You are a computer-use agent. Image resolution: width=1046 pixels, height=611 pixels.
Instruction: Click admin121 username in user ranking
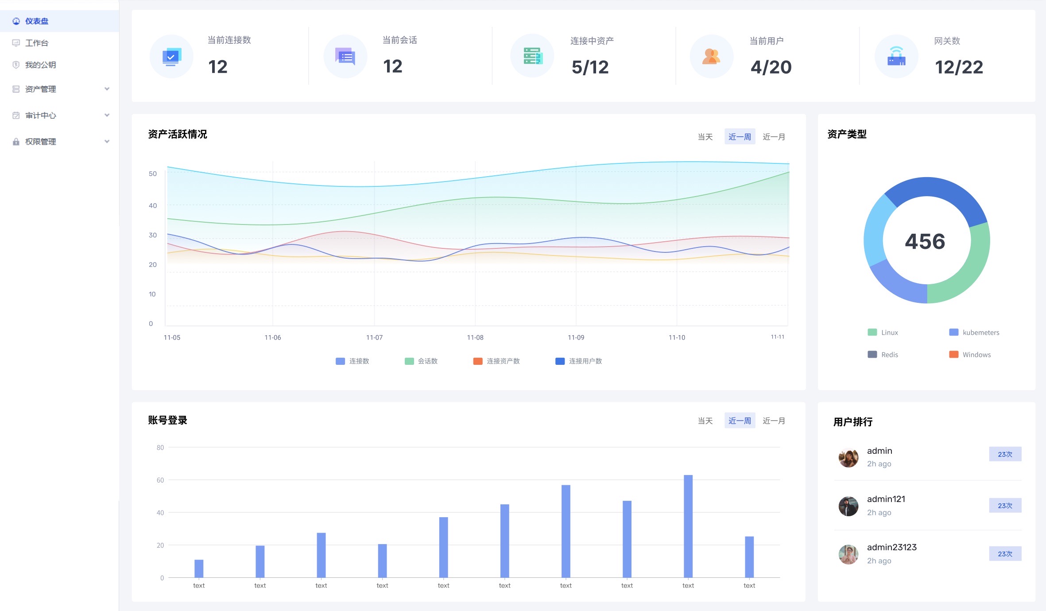(x=886, y=499)
